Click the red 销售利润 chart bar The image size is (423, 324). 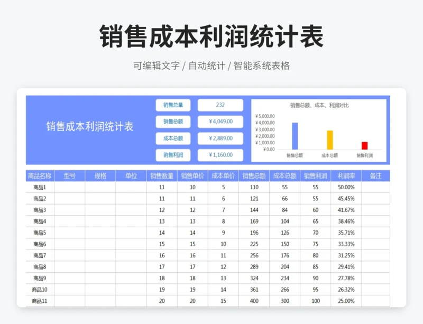pyautogui.click(x=365, y=146)
